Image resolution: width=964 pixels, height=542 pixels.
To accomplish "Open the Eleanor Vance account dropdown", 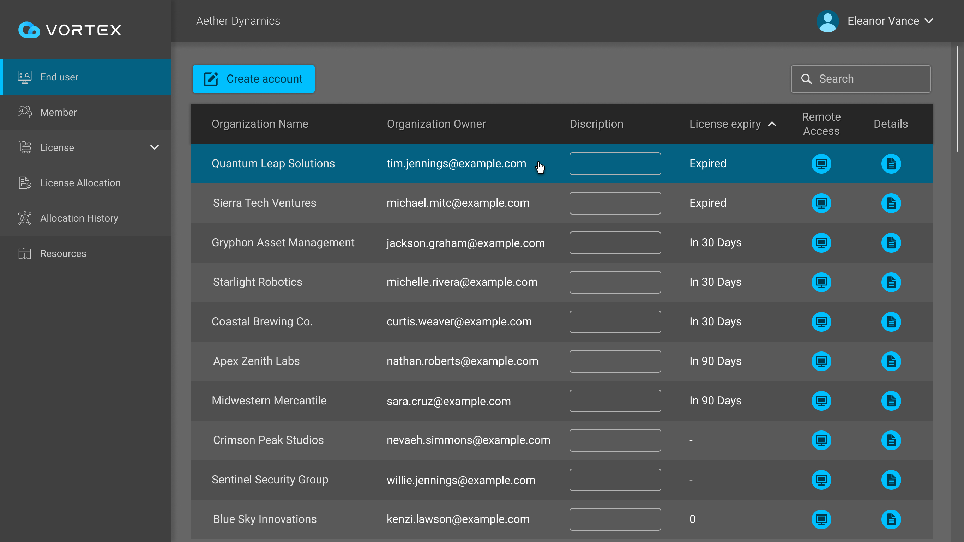I will (x=929, y=21).
